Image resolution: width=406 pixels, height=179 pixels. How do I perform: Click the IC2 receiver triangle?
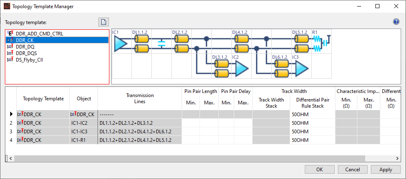[x=241, y=69]
